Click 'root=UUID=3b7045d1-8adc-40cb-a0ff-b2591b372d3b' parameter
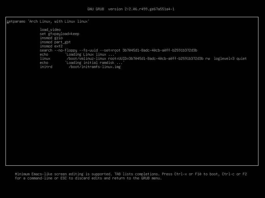This screenshot has width=265, height=198. tap(156, 59)
